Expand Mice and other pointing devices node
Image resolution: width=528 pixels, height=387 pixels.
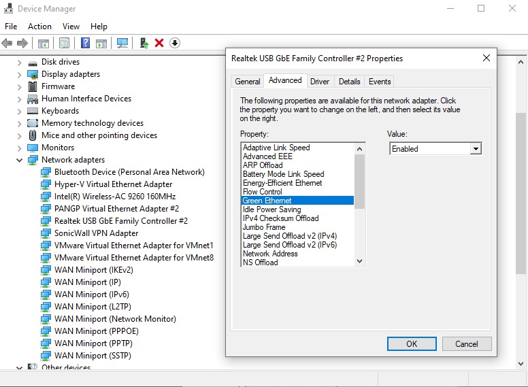pyautogui.click(x=20, y=136)
